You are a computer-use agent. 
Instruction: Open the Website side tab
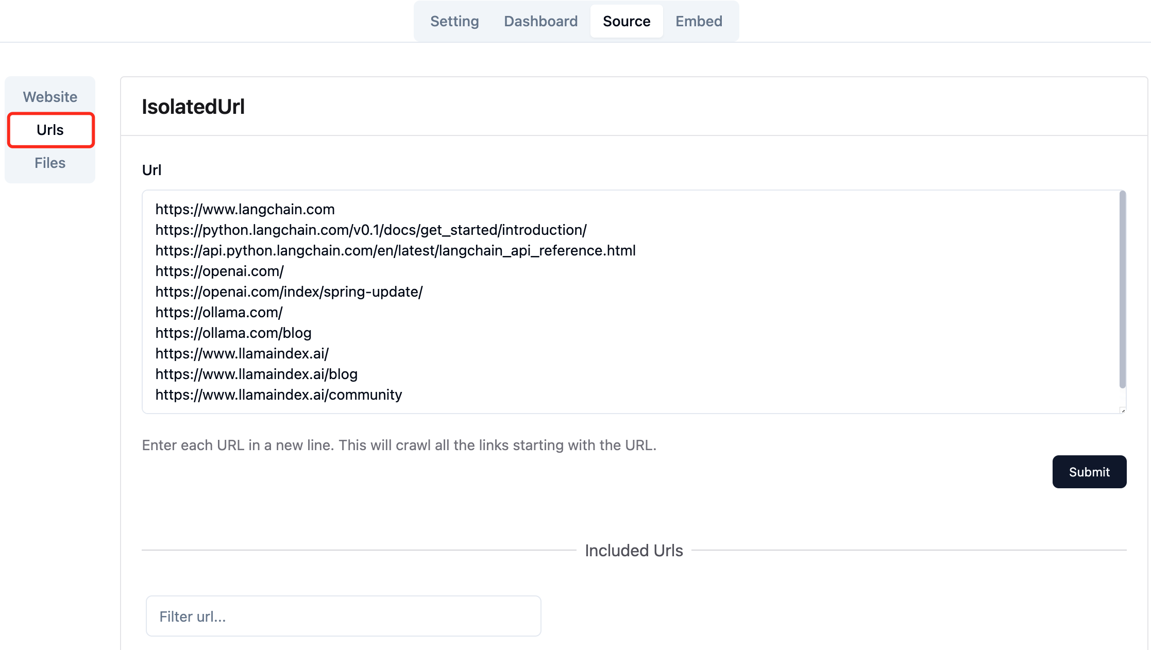pyautogui.click(x=50, y=97)
